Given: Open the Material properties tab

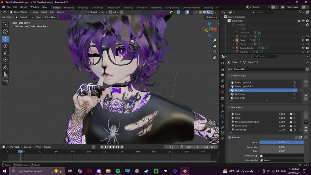Looking at the screenshot, I should point(223,138).
